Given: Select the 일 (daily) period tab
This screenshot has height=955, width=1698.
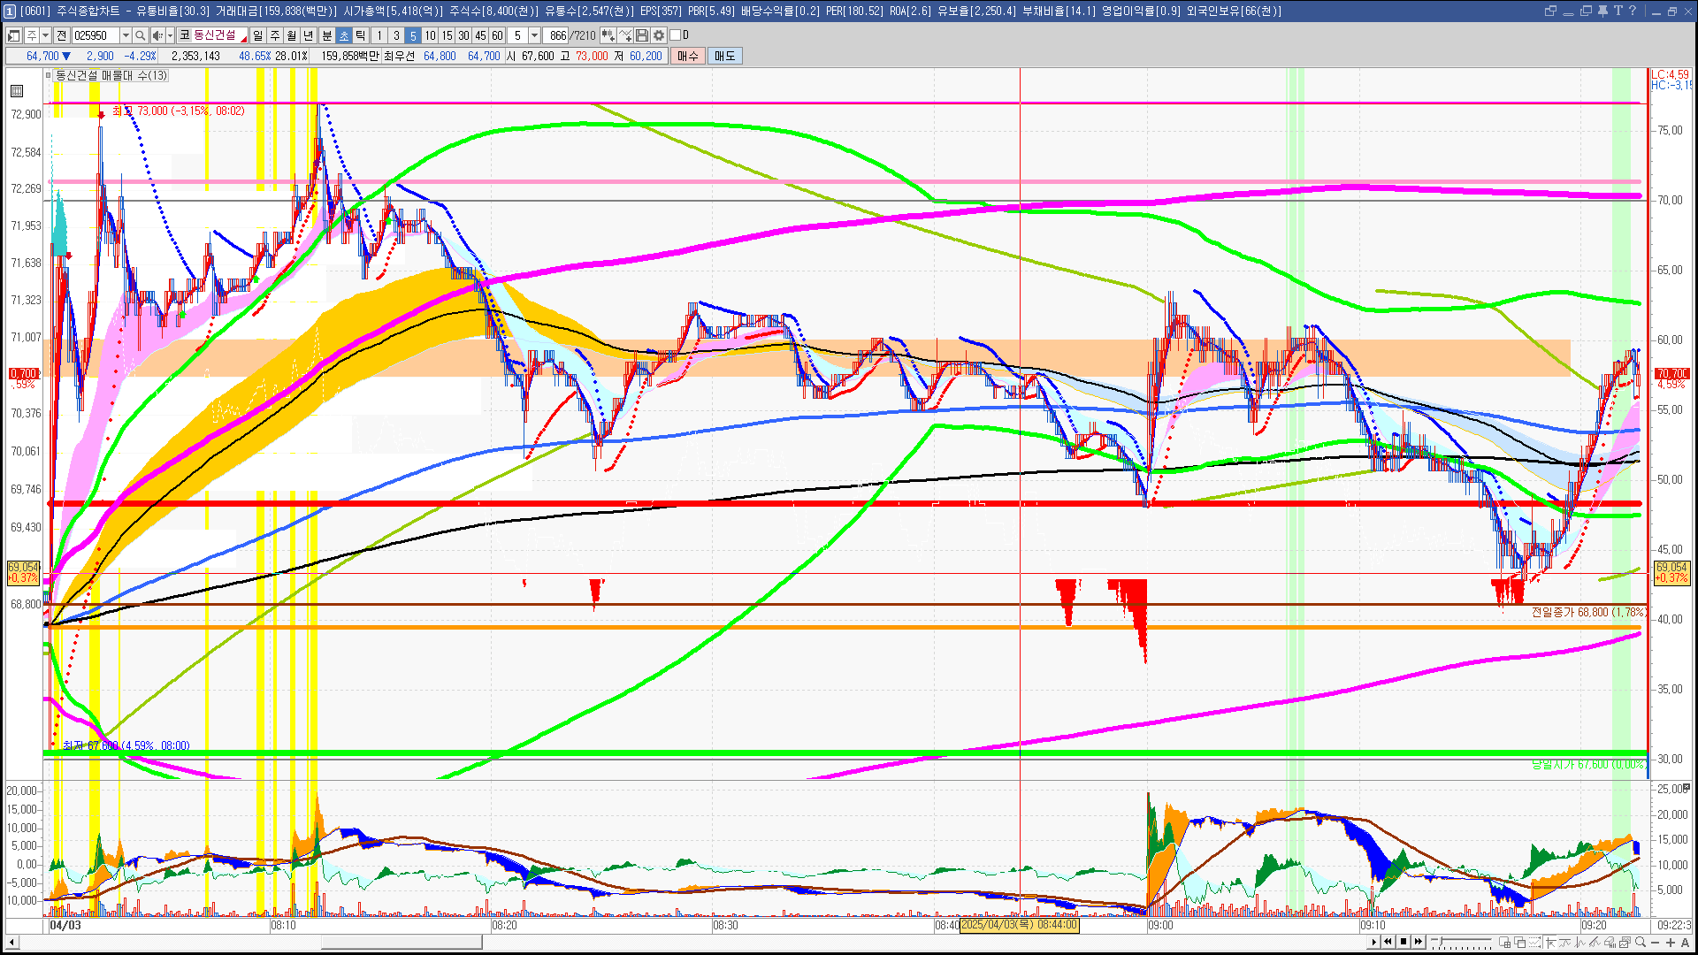Looking at the screenshot, I should click(257, 35).
